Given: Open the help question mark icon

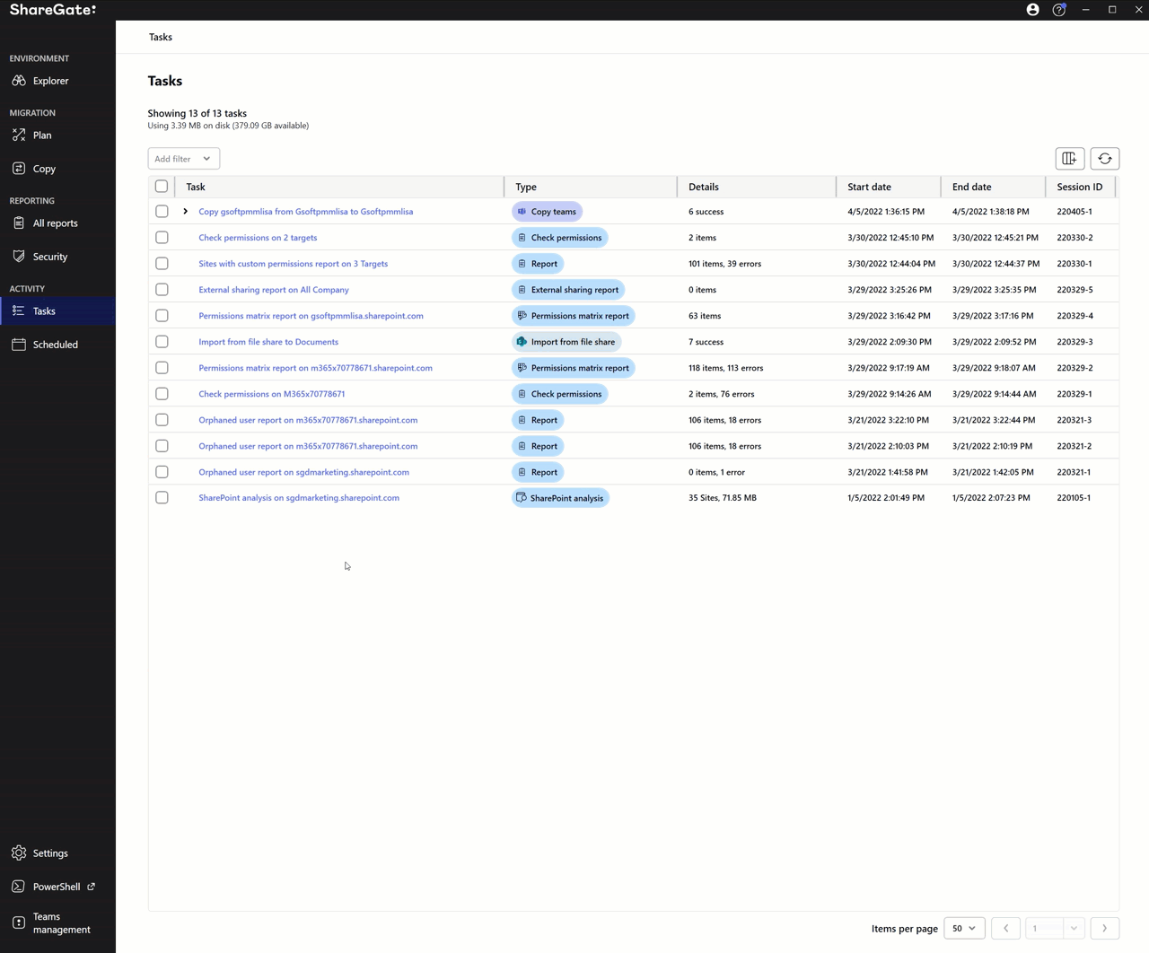Looking at the screenshot, I should point(1059,10).
